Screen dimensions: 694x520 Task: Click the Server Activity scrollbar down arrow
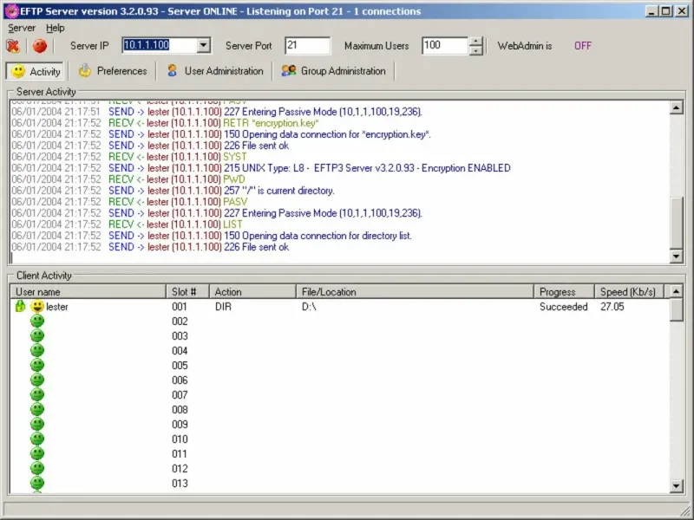[x=676, y=257]
